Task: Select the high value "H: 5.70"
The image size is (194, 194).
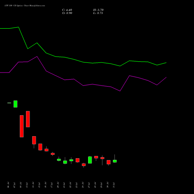Action: (98, 10)
